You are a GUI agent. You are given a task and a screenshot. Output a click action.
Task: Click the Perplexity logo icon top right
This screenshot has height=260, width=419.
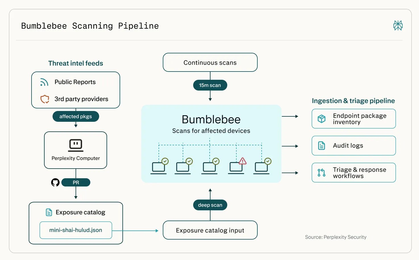[398, 26]
